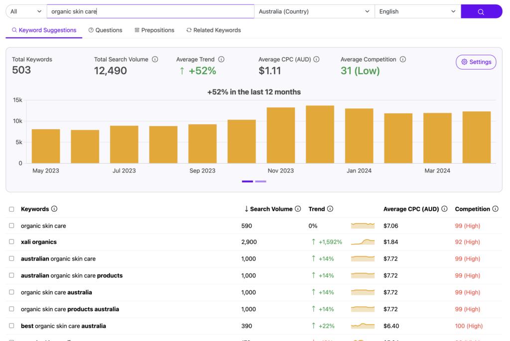The width and height of the screenshot is (510, 341).
Task: Open the Total Search Volume info icon
Action: (155, 60)
